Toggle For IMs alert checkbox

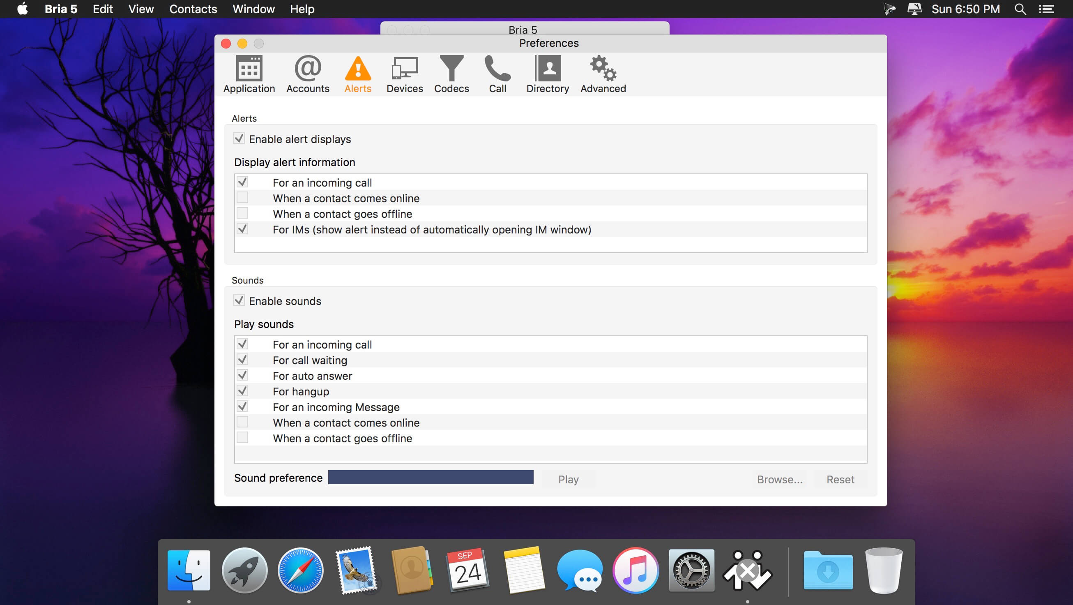click(242, 229)
